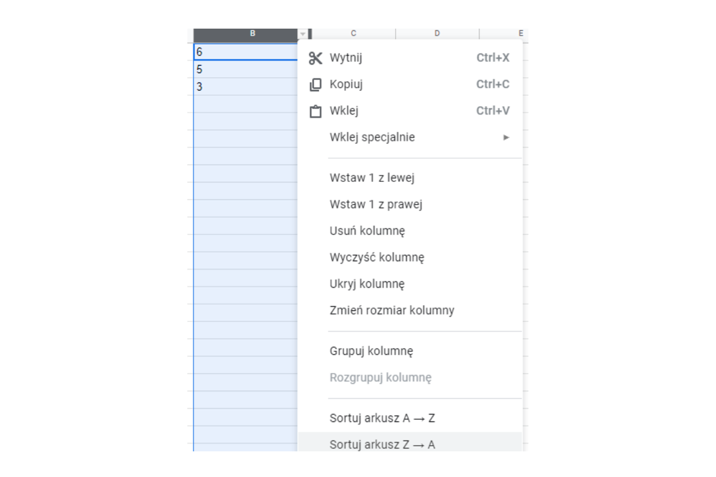Hide the column with Ukryj kolumnę
The width and height of the screenshot is (716, 477).
click(x=367, y=284)
